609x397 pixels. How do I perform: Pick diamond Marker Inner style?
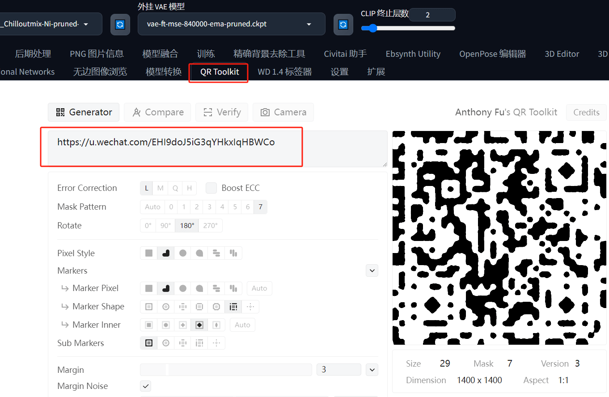click(x=199, y=325)
